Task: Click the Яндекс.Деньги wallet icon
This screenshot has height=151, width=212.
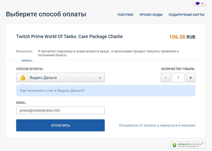Action: (23, 78)
